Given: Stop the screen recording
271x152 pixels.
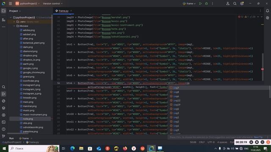Looking at the screenshot, I should tap(257, 142).
